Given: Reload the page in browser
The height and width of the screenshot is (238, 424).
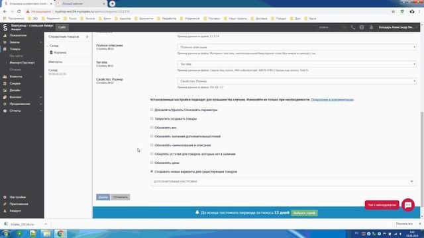Looking at the screenshot, I should [x=19, y=12].
